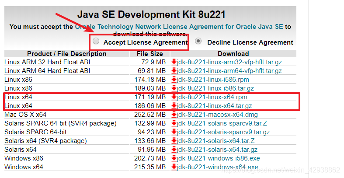The width and height of the screenshot is (344, 178).
Task: Click red download icon beside macosx-x64.dmg
Action: click(x=174, y=115)
